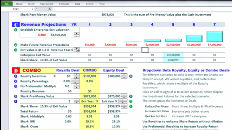The width and height of the screenshot is (232, 130).
Task: Select the Year 5 revenue projection $2,500,000 cell
Action: [173, 45]
